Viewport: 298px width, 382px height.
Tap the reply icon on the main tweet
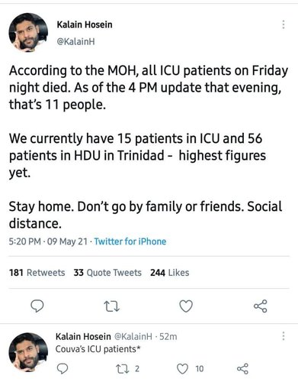tap(37, 306)
